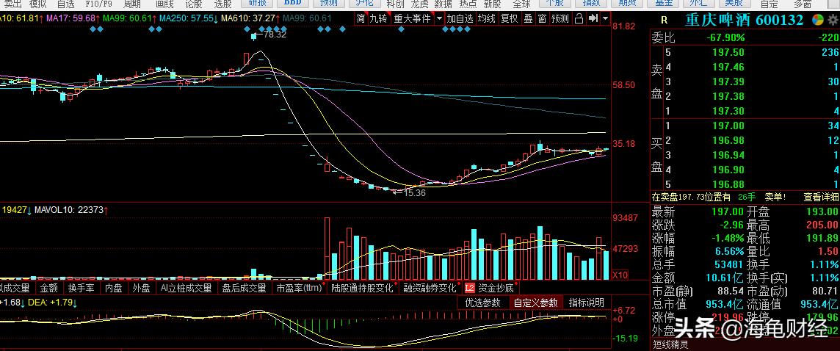Open the 画线 drawing menu

pyautogui.click(x=164, y=4)
